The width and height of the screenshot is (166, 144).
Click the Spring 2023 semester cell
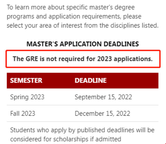[27, 97]
